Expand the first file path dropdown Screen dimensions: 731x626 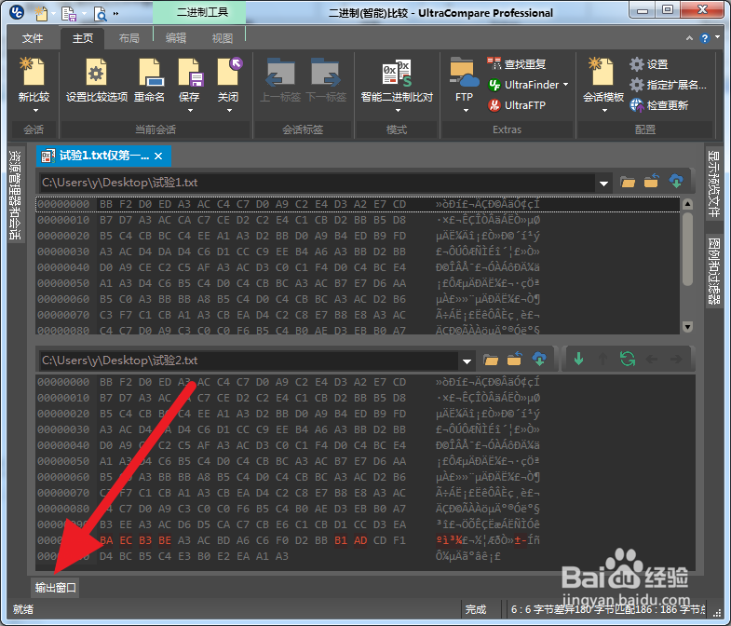(x=603, y=184)
